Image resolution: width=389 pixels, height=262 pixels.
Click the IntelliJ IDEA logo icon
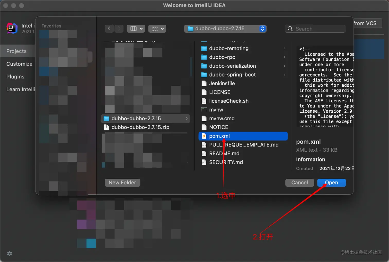coord(12,28)
